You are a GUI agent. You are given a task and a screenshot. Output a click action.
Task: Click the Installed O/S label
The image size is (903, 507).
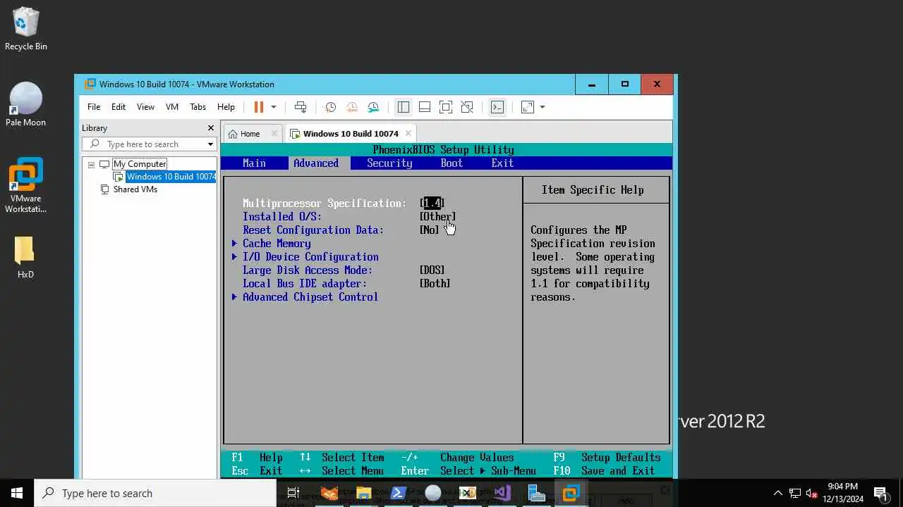pos(282,217)
